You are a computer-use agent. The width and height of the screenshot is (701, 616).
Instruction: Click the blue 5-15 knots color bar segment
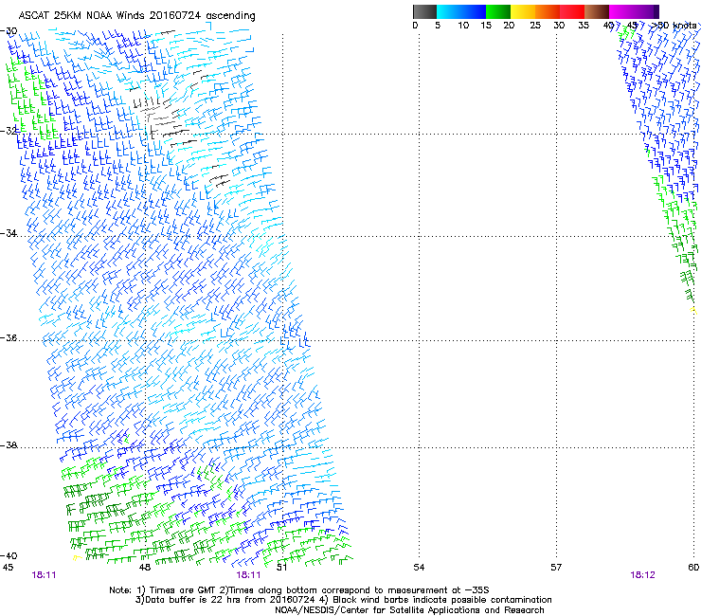[x=461, y=11]
